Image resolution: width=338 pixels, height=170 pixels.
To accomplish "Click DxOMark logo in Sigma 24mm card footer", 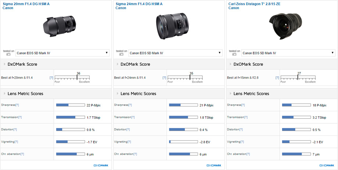I will click(x=214, y=166).
